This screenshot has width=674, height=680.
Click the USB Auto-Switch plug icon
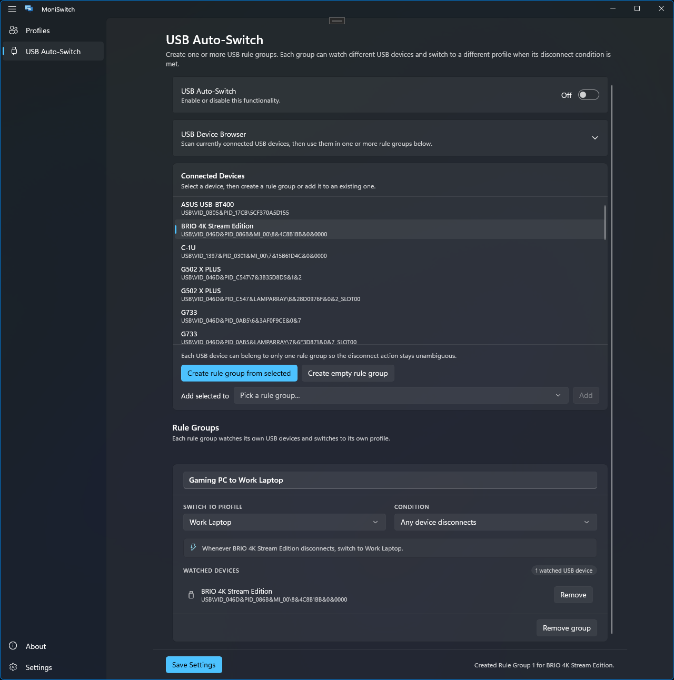14,52
